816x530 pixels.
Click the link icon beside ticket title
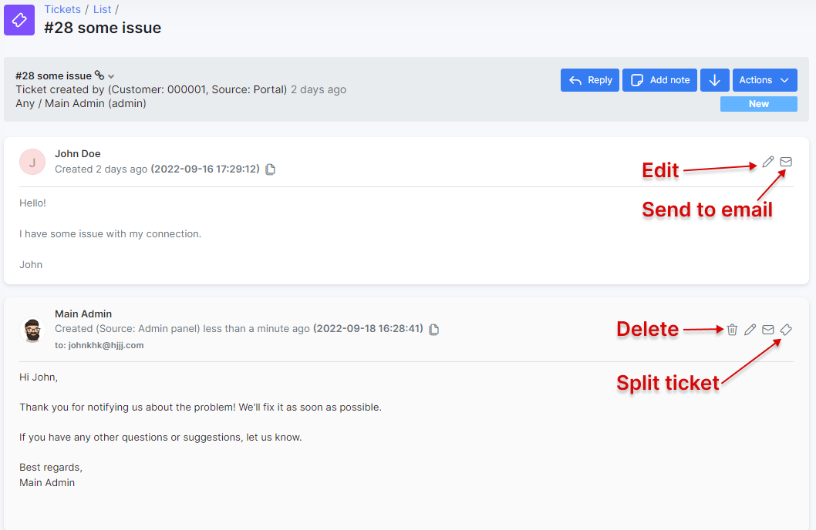[99, 75]
